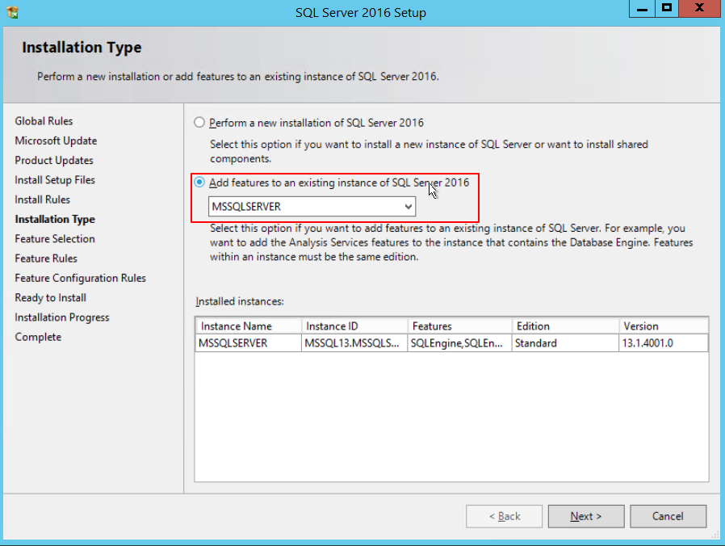Select Installation Type step in sidebar
Screen dimensions: 725x546
pyautogui.click(x=55, y=220)
